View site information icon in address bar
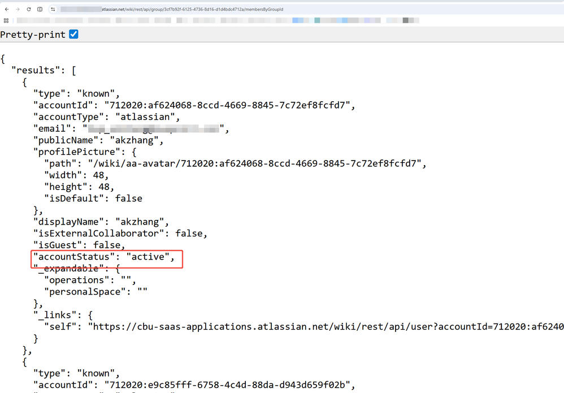 coord(53,10)
